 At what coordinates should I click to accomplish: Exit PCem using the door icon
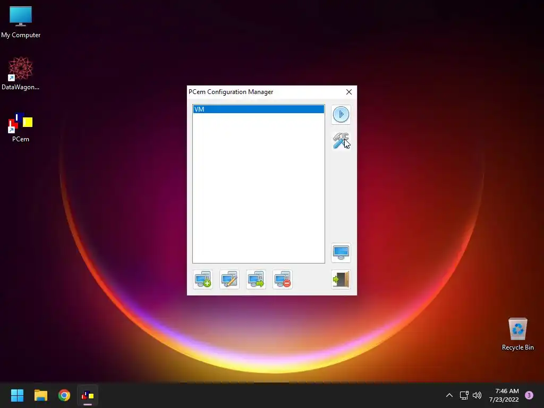(341, 279)
